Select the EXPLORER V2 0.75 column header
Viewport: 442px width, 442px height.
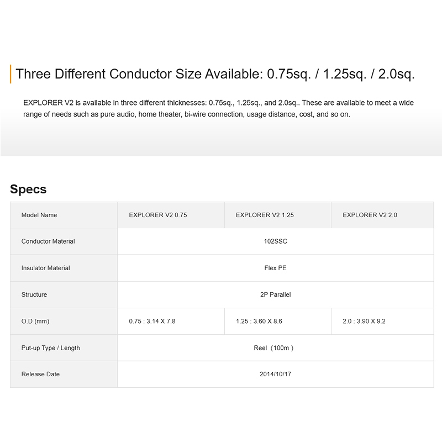point(158,215)
